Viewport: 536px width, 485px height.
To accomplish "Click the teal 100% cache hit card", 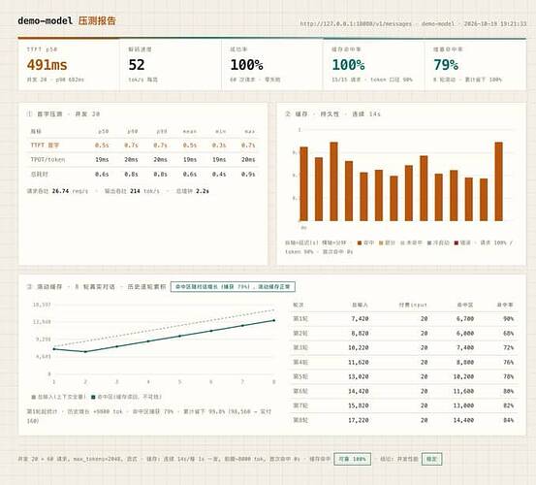I will point(373,65).
